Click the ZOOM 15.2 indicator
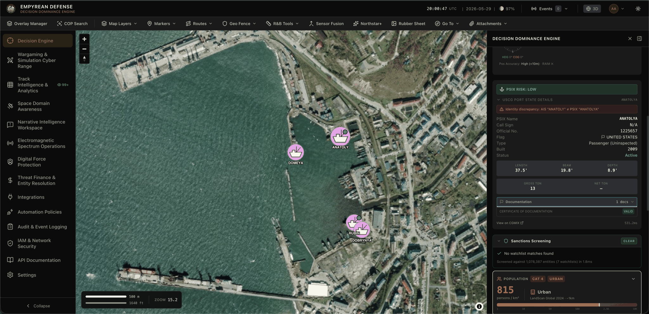 (x=166, y=300)
